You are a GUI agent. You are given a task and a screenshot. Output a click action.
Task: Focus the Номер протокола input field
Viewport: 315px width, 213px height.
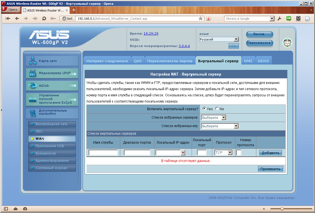(x=239, y=152)
